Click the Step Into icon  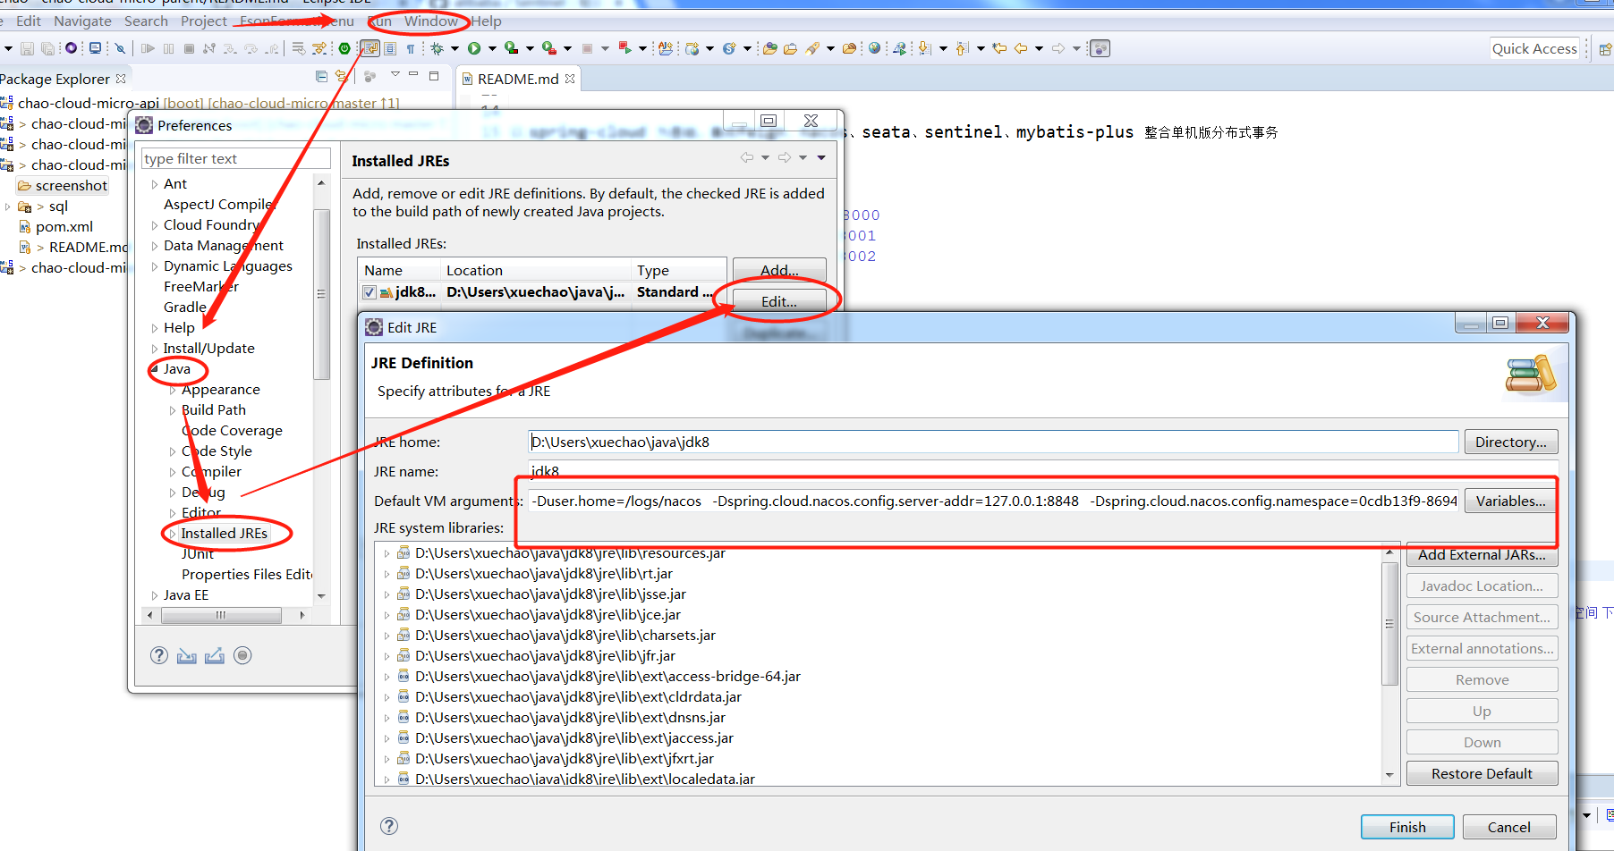(x=230, y=48)
